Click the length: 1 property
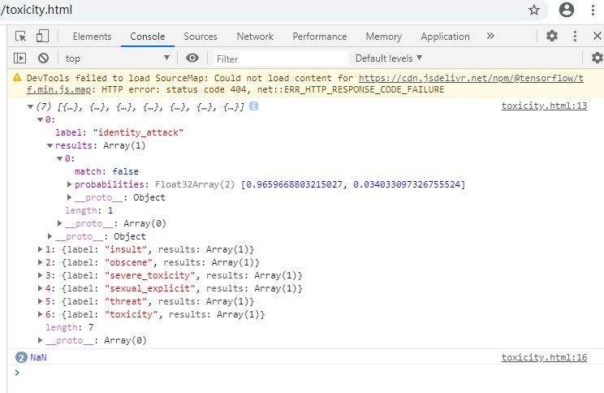The height and width of the screenshot is (393, 604). [89, 210]
